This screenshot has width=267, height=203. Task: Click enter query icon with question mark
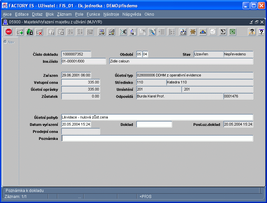pyautogui.click(x=51, y=32)
